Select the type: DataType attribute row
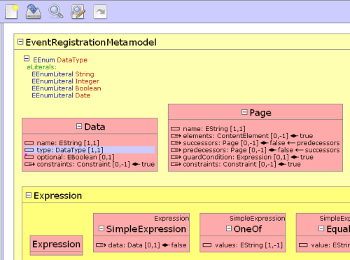The height and width of the screenshot is (260, 350). 90,150
